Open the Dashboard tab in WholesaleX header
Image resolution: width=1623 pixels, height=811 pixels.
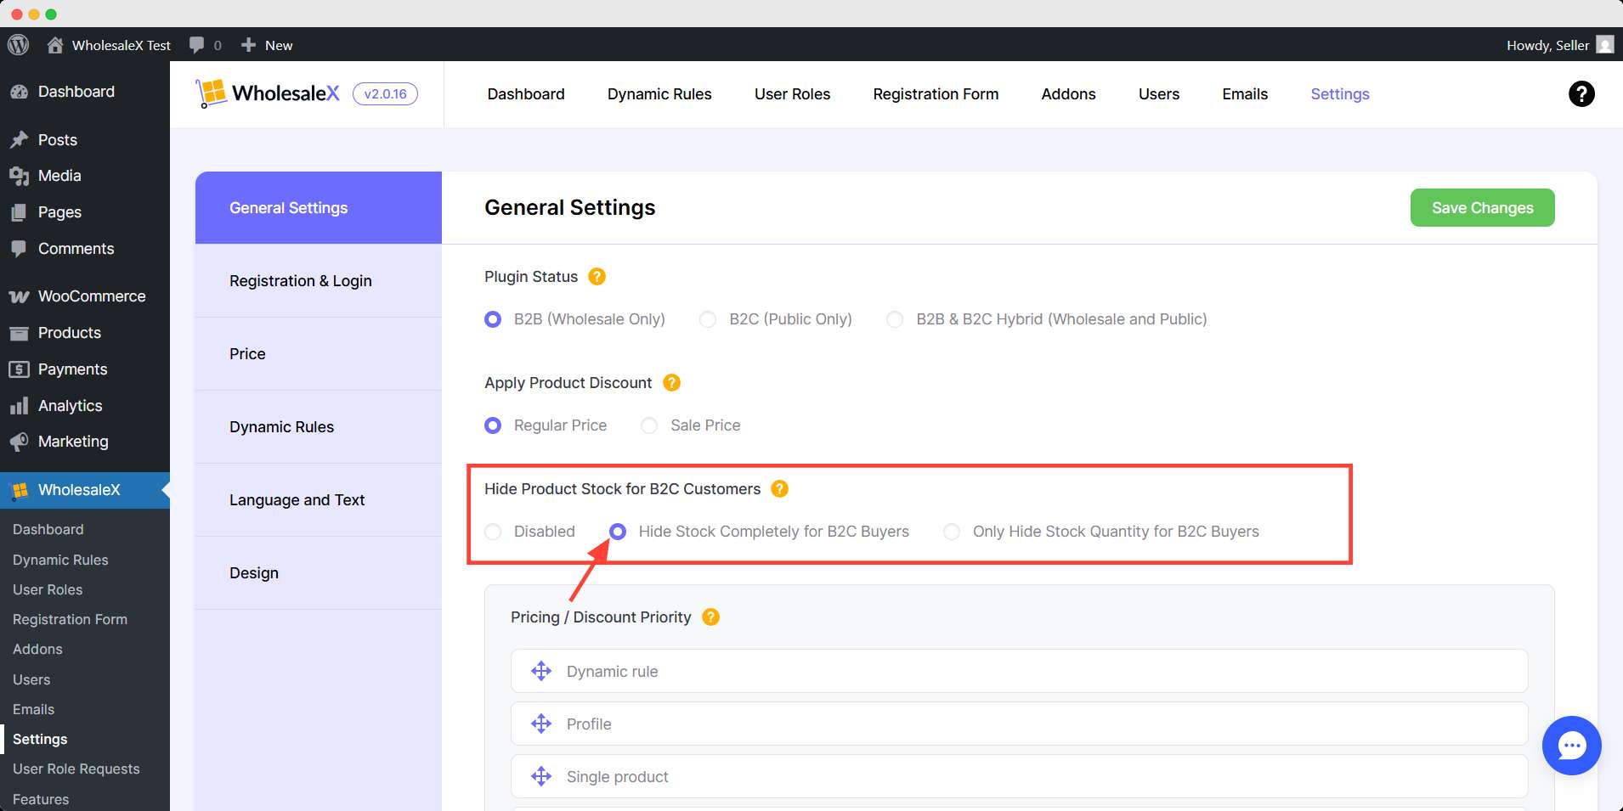[x=526, y=94]
